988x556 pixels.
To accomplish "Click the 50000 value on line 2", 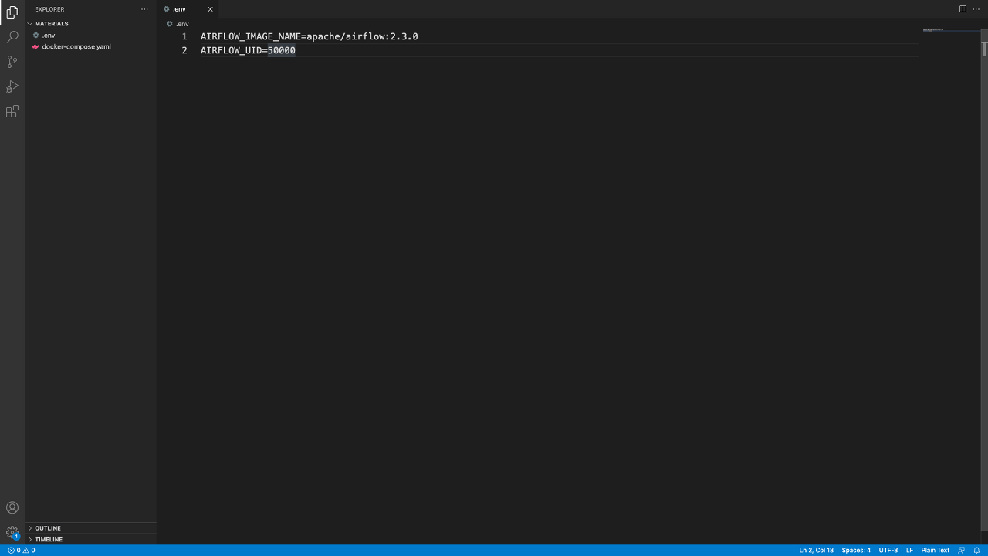I will coord(282,50).
